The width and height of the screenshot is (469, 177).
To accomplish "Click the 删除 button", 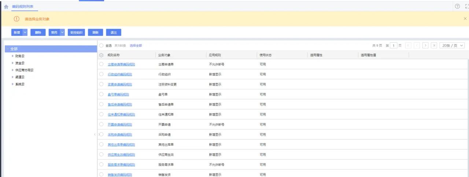I will click(x=38, y=32).
